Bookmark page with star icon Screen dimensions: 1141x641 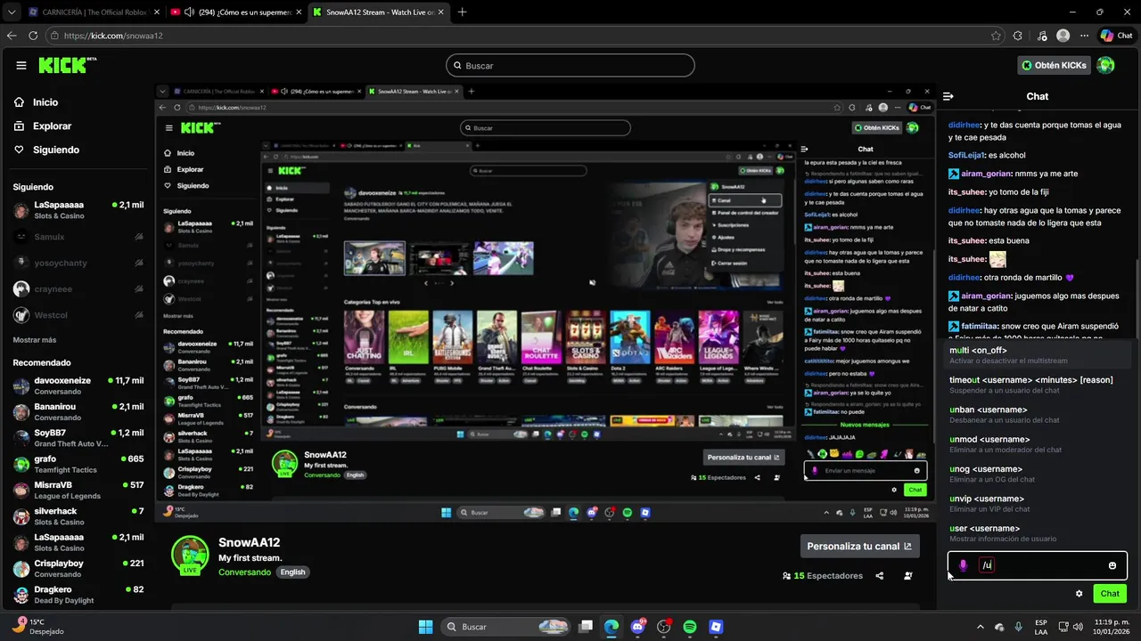click(x=996, y=36)
